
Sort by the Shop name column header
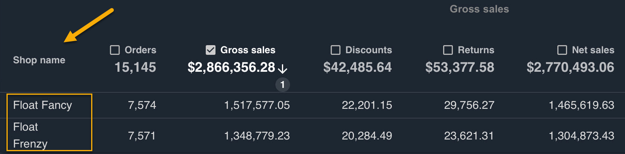tap(39, 60)
